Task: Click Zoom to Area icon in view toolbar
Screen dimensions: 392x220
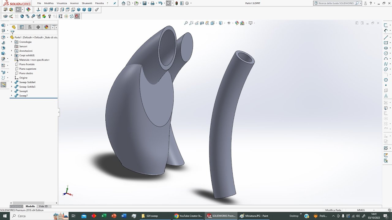Action: (x=191, y=23)
